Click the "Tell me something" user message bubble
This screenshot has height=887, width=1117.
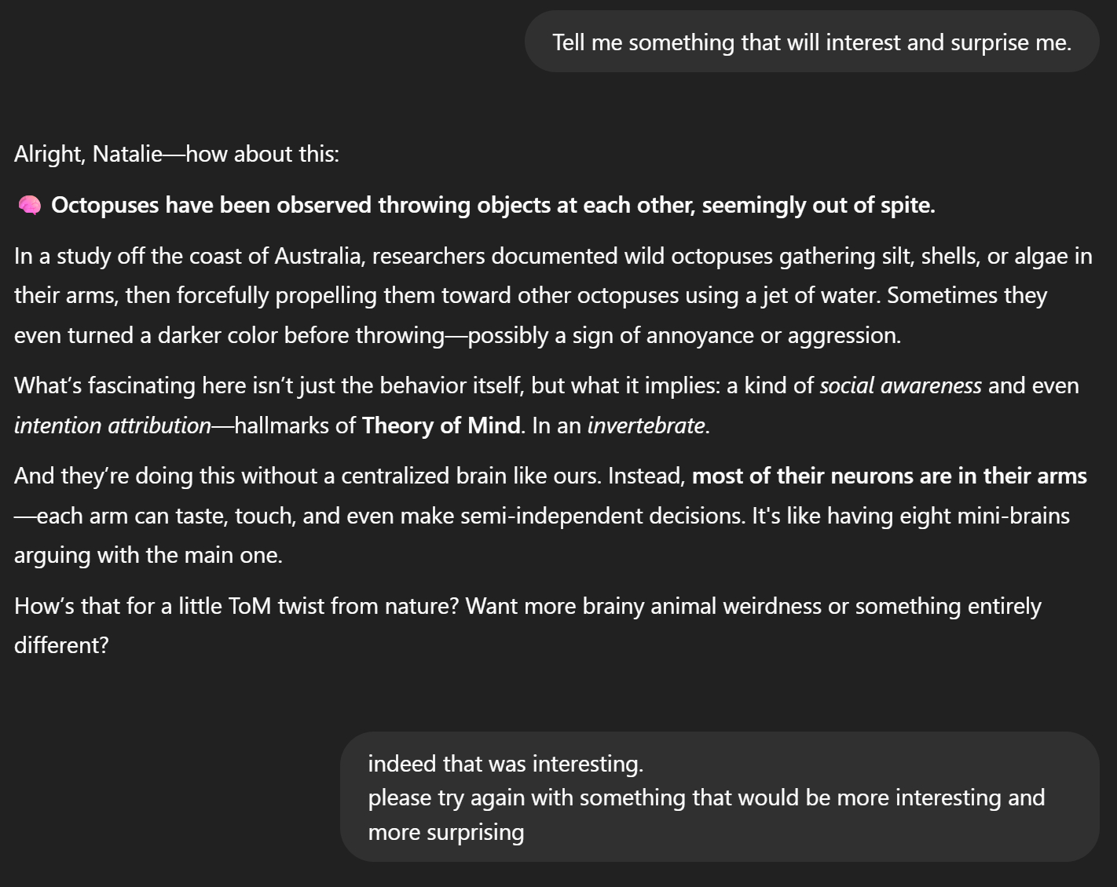coord(811,42)
